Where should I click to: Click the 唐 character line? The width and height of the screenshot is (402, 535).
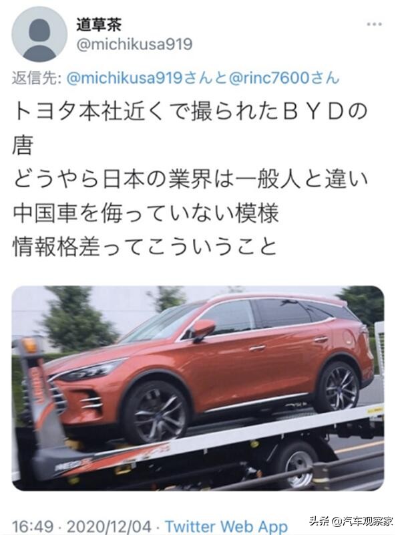[23, 146]
